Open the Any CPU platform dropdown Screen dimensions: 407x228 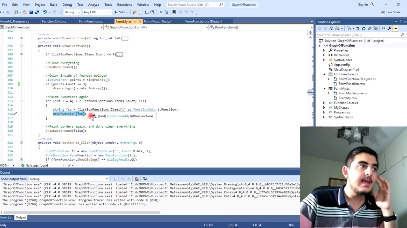(97, 12)
